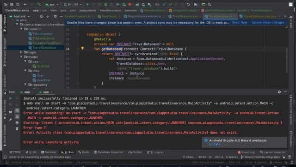Open the TODO tool window tab
296x167 pixels.
coord(15,152)
